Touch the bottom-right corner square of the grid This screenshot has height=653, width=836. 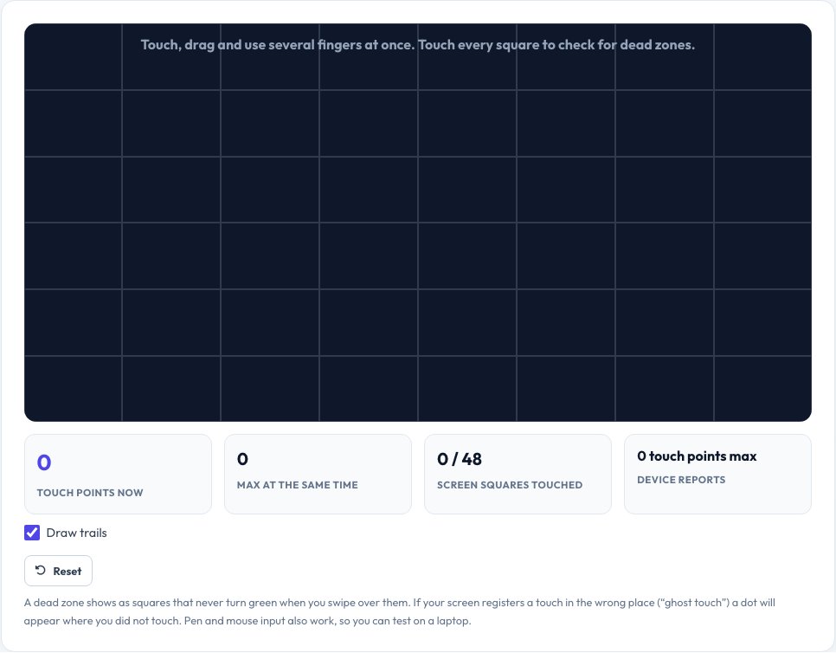click(763, 389)
